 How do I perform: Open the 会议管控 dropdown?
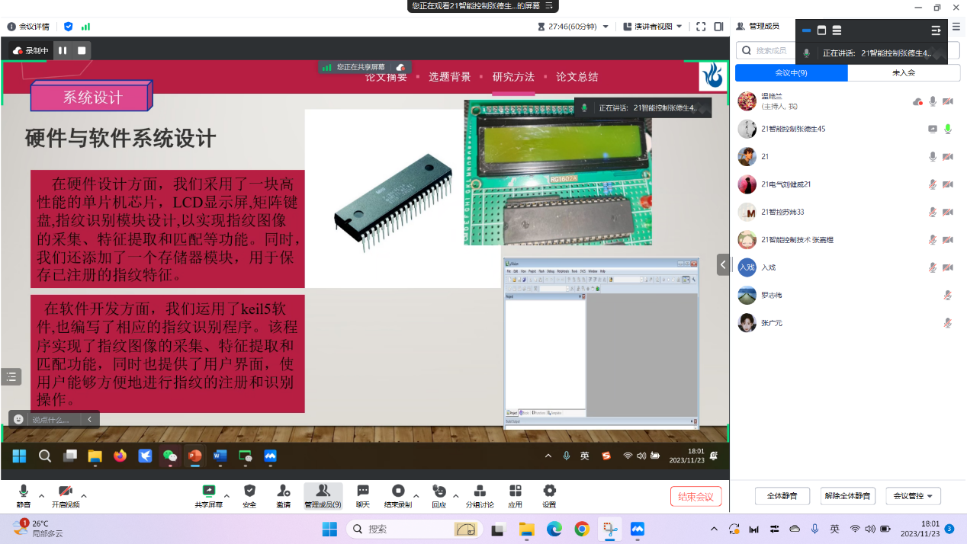[913, 496]
